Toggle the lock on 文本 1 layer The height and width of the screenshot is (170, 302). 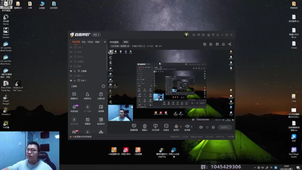point(75,80)
